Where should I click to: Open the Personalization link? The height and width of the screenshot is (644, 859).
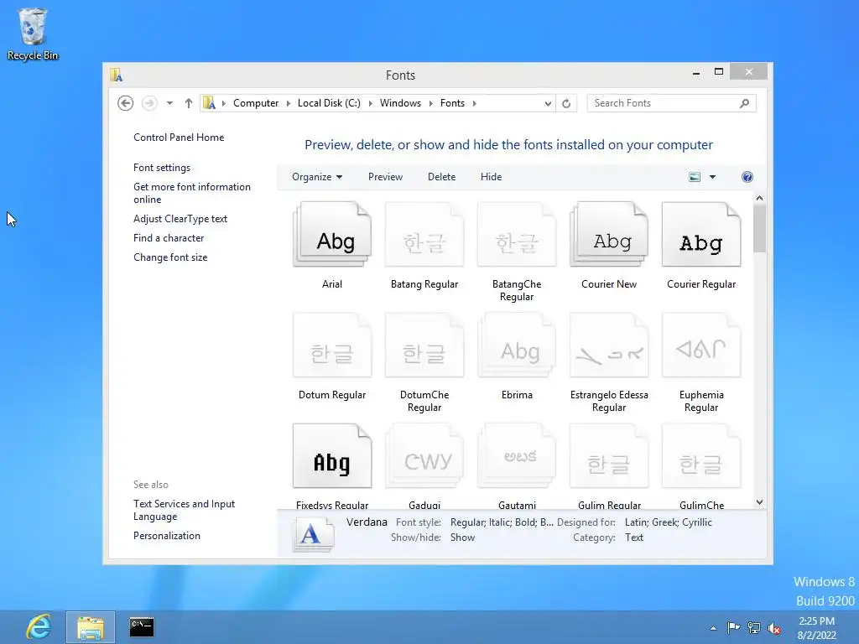(x=167, y=536)
